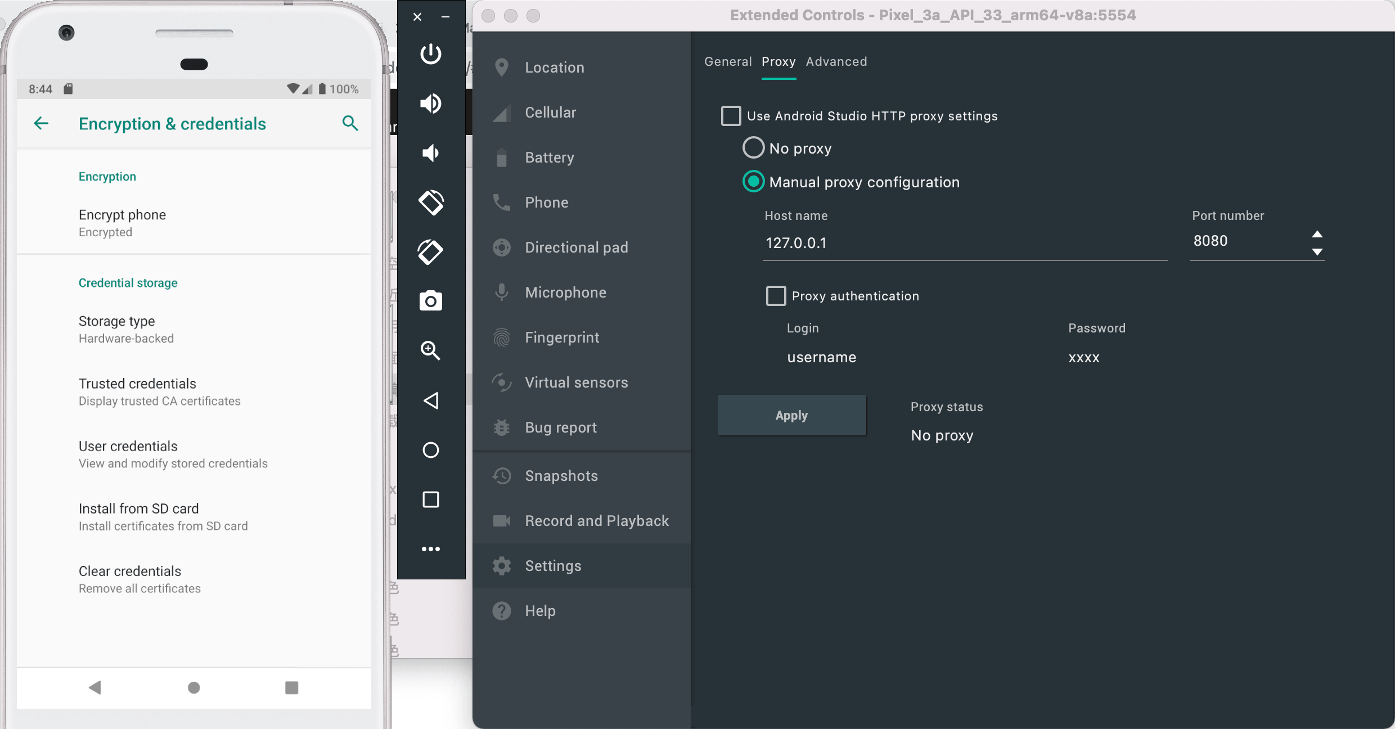Tap the search icon in Encryption & credentials
Image resolution: width=1395 pixels, height=729 pixels.
350,123
